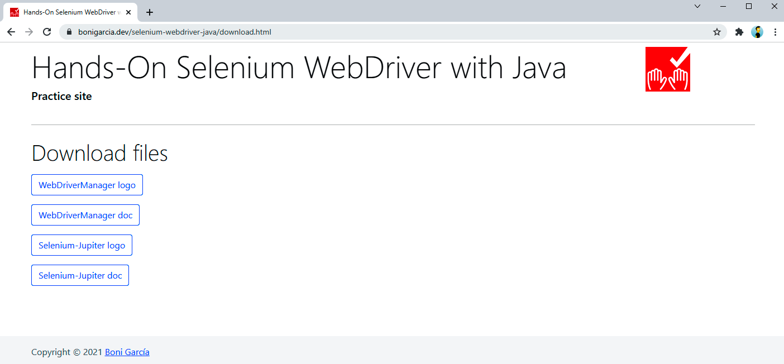
Task: Click the red hands logo image
Action: pos(668,69)
